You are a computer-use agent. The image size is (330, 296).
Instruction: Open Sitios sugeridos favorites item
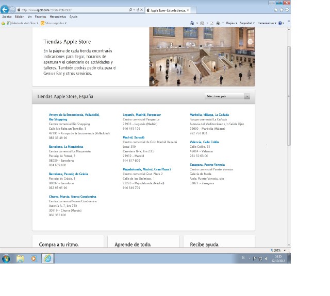54,23
